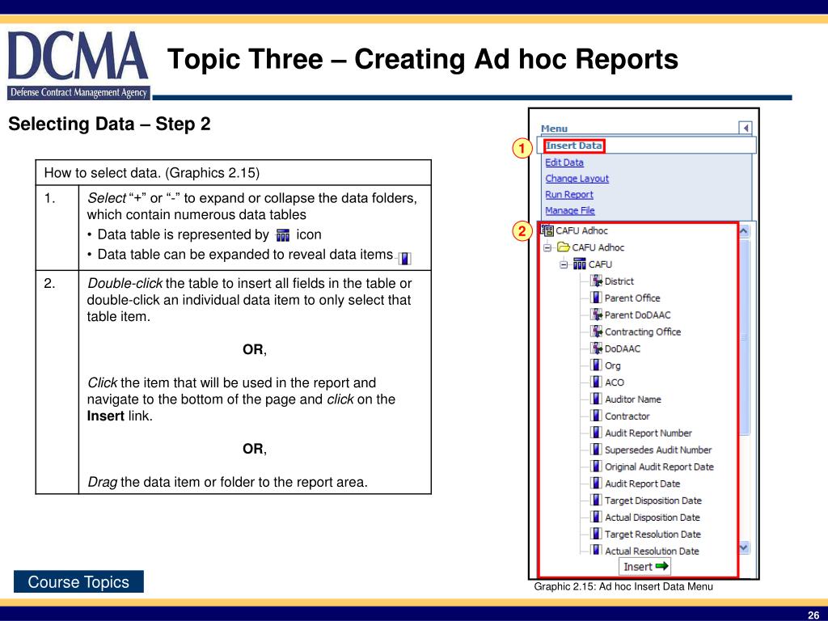Viewport: 828px width, 621px height.
Task: Click the ACO data item icon
Action: (596, 382)
